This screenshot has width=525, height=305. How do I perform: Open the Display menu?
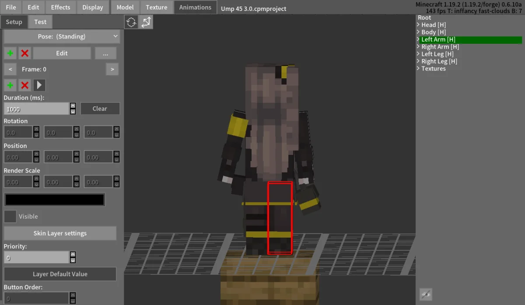click(93, 7)
